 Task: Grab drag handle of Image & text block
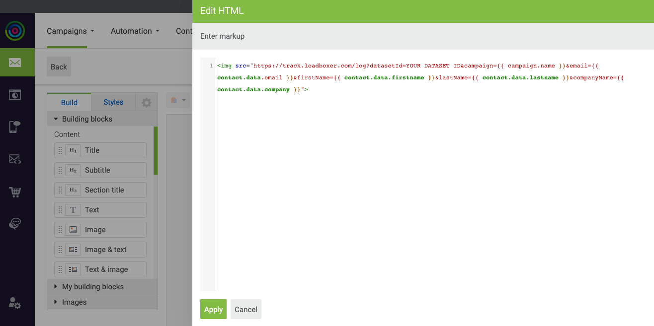(60, 250)
